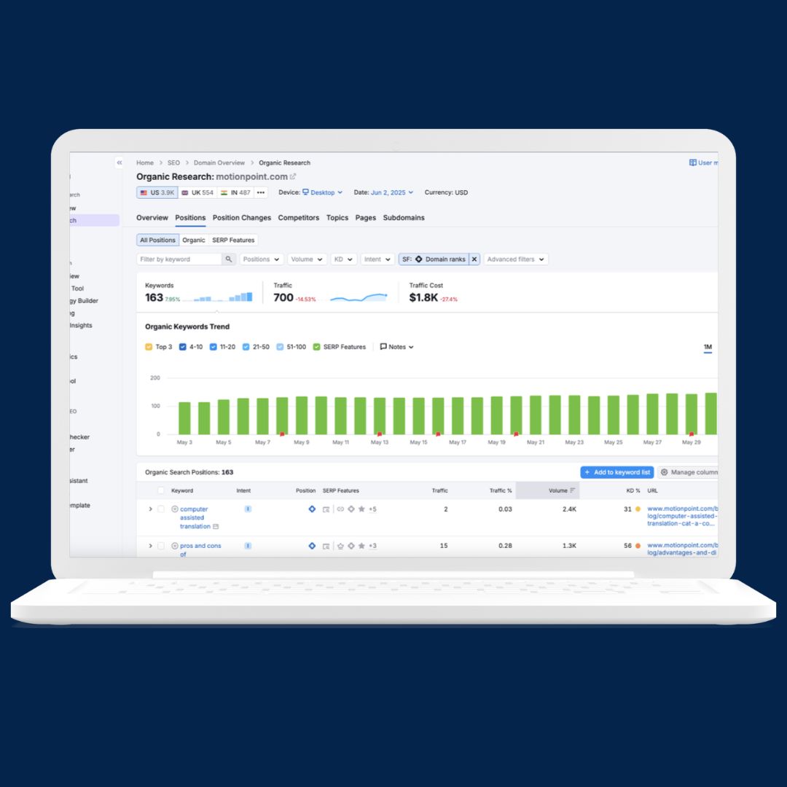Click the orange KD difficulty dot for value 31
The width and height of the screenshot is (787, 787).
point(636,509)
